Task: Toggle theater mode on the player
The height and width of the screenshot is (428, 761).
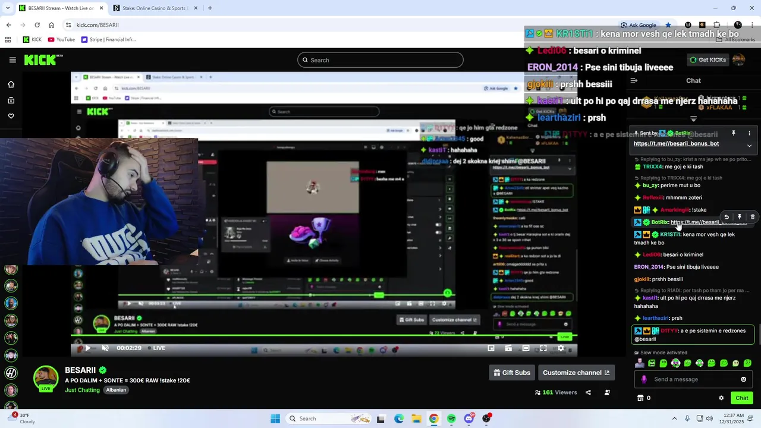Action: pyautogui.click(x=526, y=348)
